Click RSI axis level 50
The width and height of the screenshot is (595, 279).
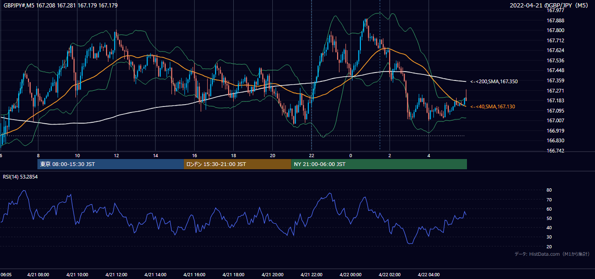point(549,219)
